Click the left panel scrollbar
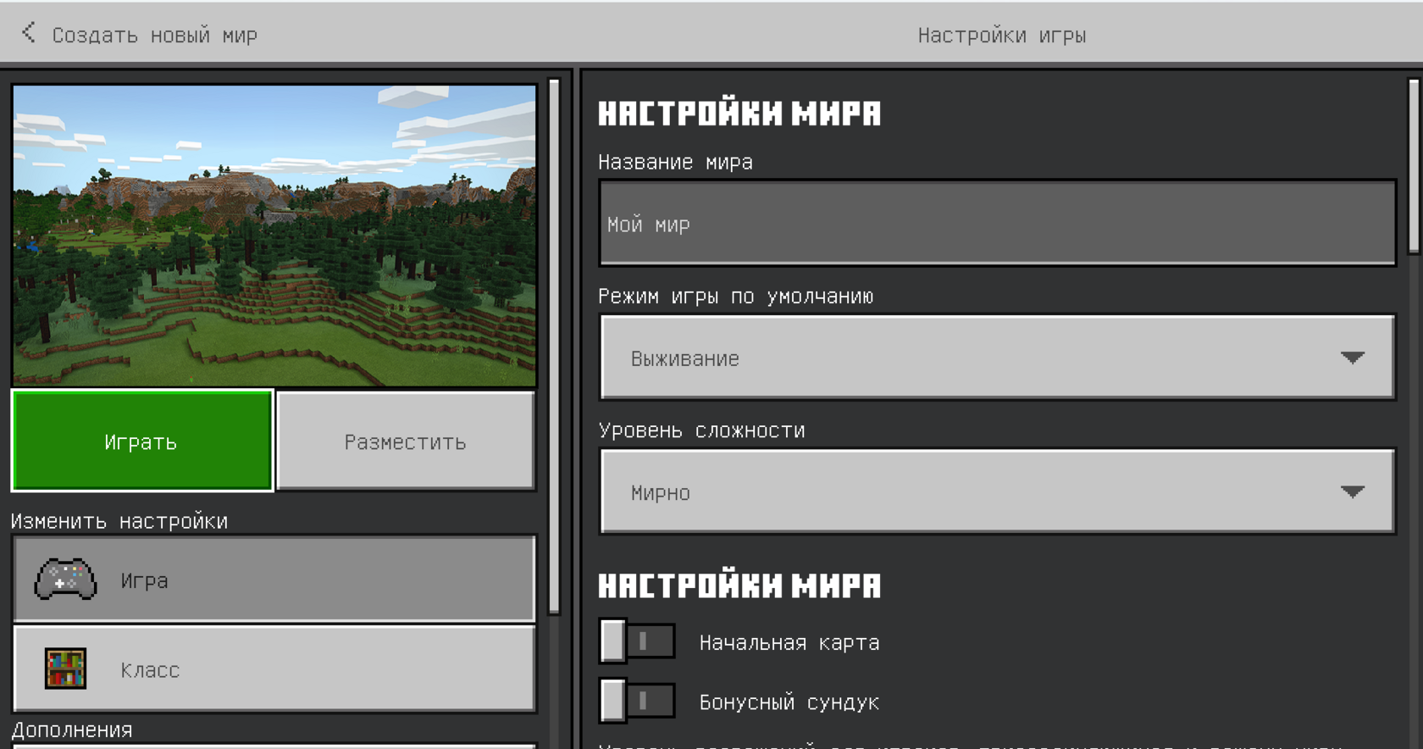 click(554, 346)
